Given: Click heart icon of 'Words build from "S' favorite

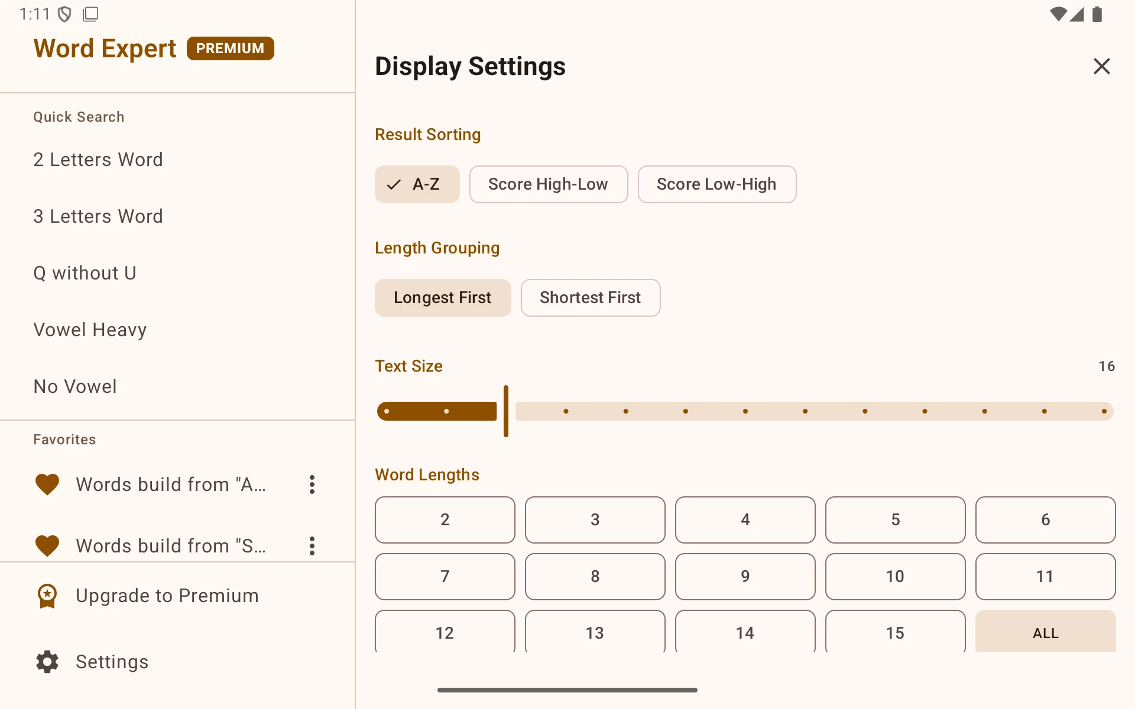Looking at the screenshot, I should tap(47, 546).
